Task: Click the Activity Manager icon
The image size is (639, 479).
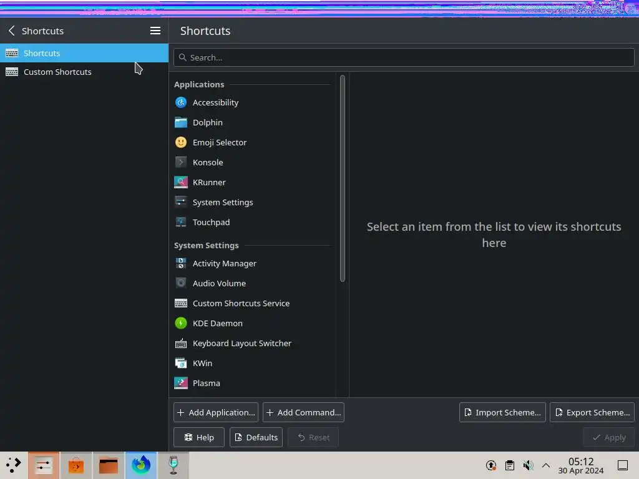Action: (x=180, y=263)
